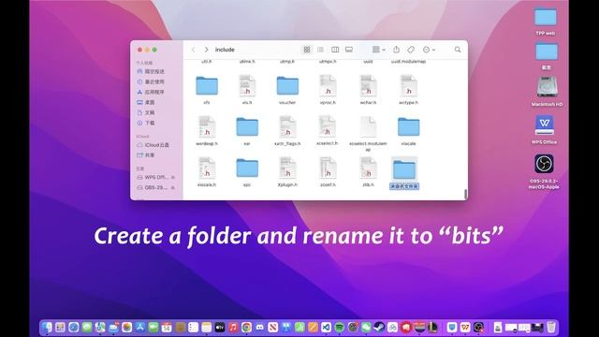The height and width of the screenshot is (337, 599).
Task: Open iCloud Drive in the Finder sidebar
Action: (153, 145)
